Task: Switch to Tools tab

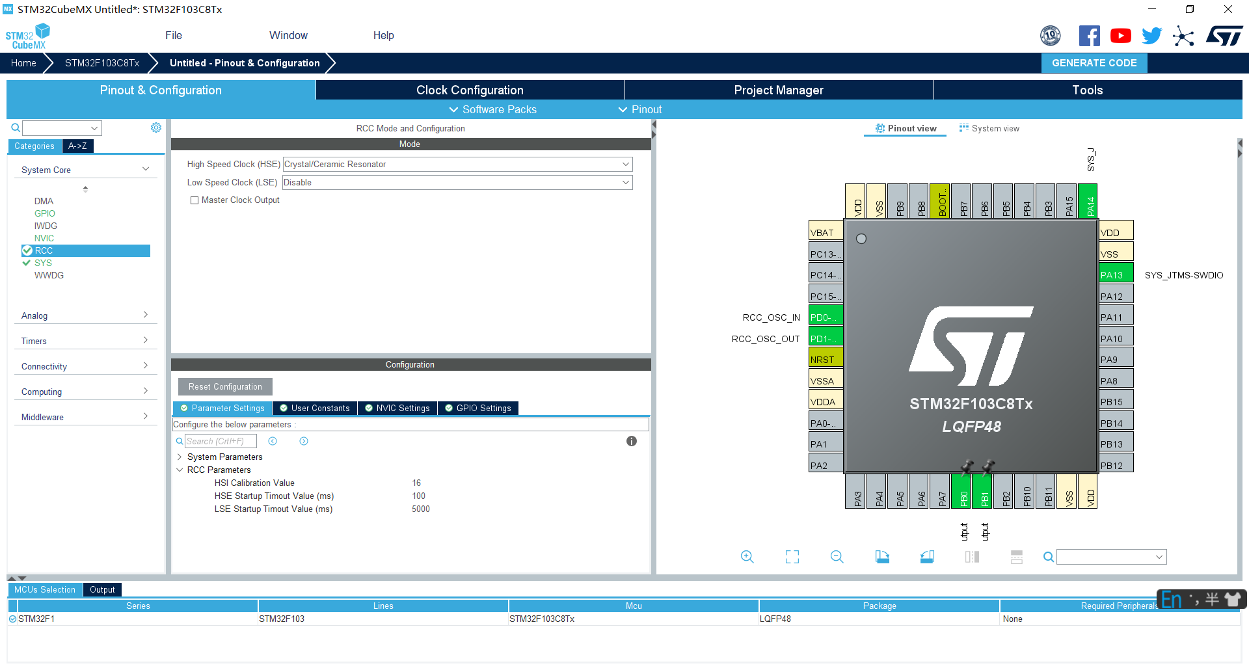Action: click(1088, 90)
